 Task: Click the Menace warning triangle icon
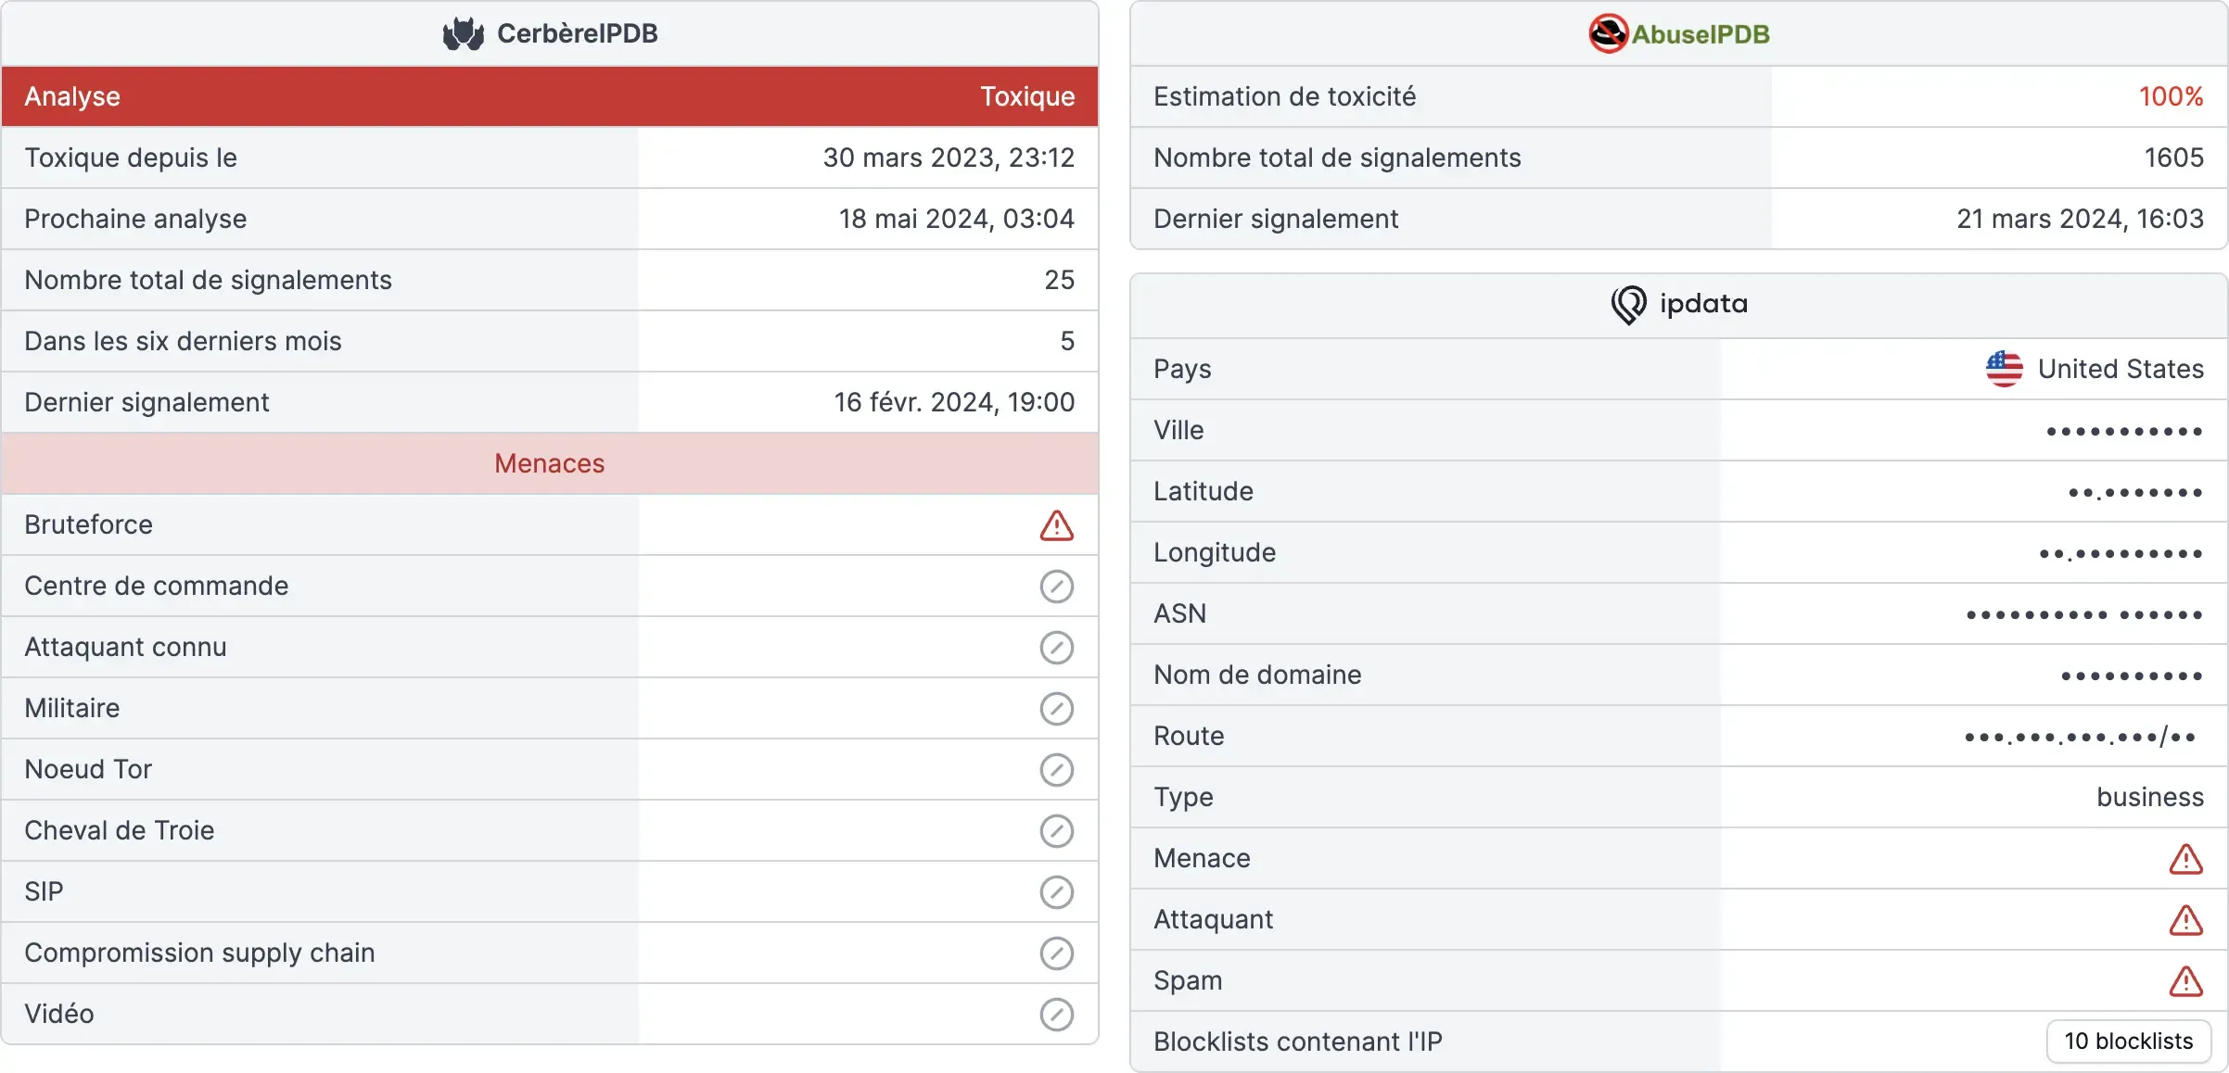[2185, 859]
